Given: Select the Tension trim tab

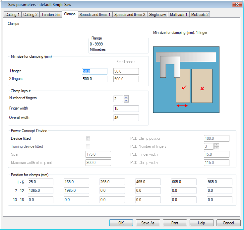Looking at the screenshot, I should pos(51,15).
